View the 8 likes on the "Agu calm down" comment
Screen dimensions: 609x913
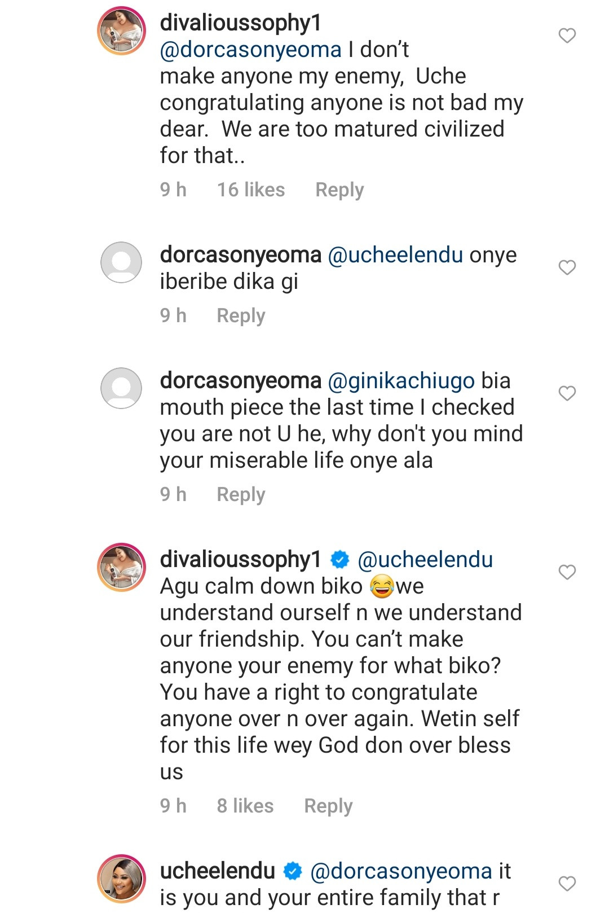(245, 806)
